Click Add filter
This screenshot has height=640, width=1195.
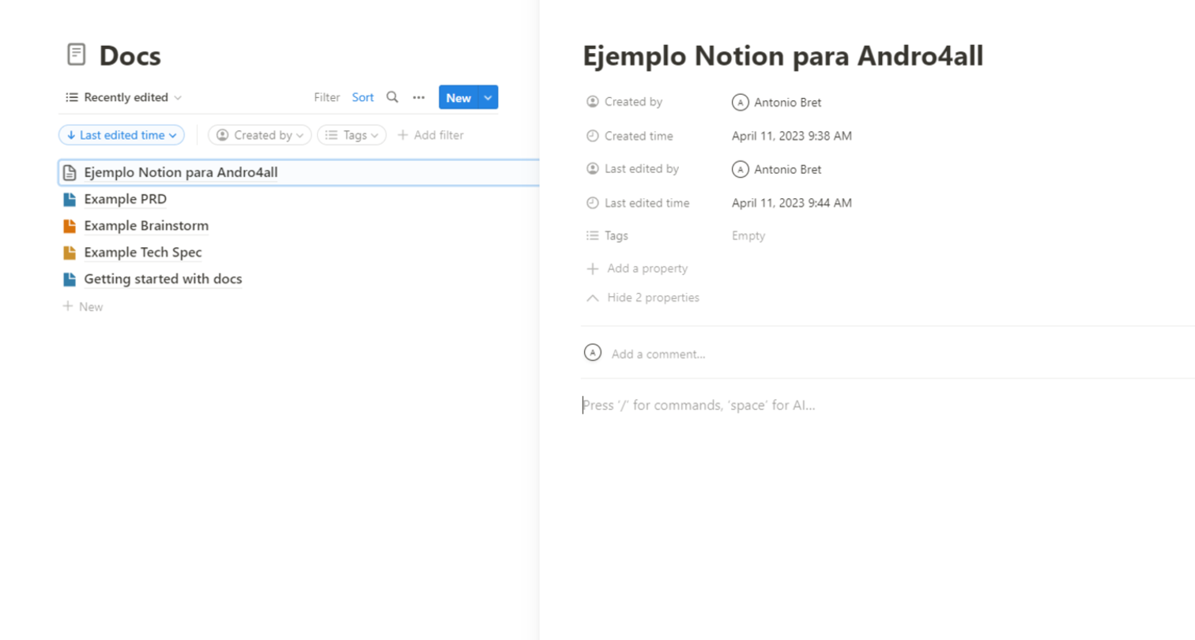tap(431, 135)
